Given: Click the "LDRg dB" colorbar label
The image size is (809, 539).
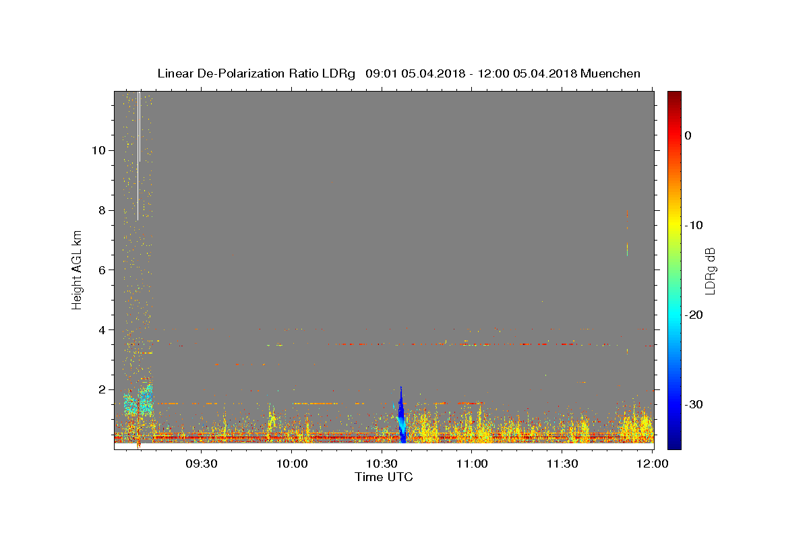Looking at the screenshot, I should (x=710, y=270).
